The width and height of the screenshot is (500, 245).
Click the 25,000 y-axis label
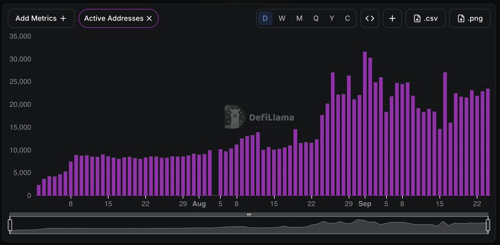click(x=21, y=82)
